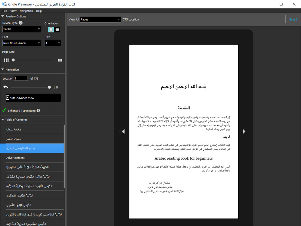
Task: Click the Device Type help question-mark icon
Action: tap(21, 23)
